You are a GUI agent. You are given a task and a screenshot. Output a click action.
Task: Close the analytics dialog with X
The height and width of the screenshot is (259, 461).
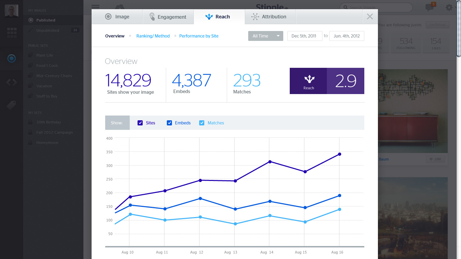tap(370, 17)
